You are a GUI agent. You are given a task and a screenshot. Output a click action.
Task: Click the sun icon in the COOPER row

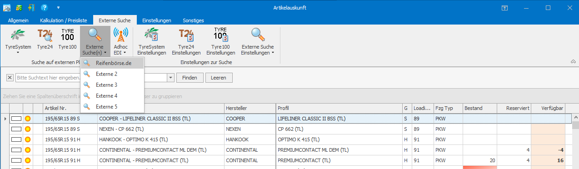tap(28, 119)
